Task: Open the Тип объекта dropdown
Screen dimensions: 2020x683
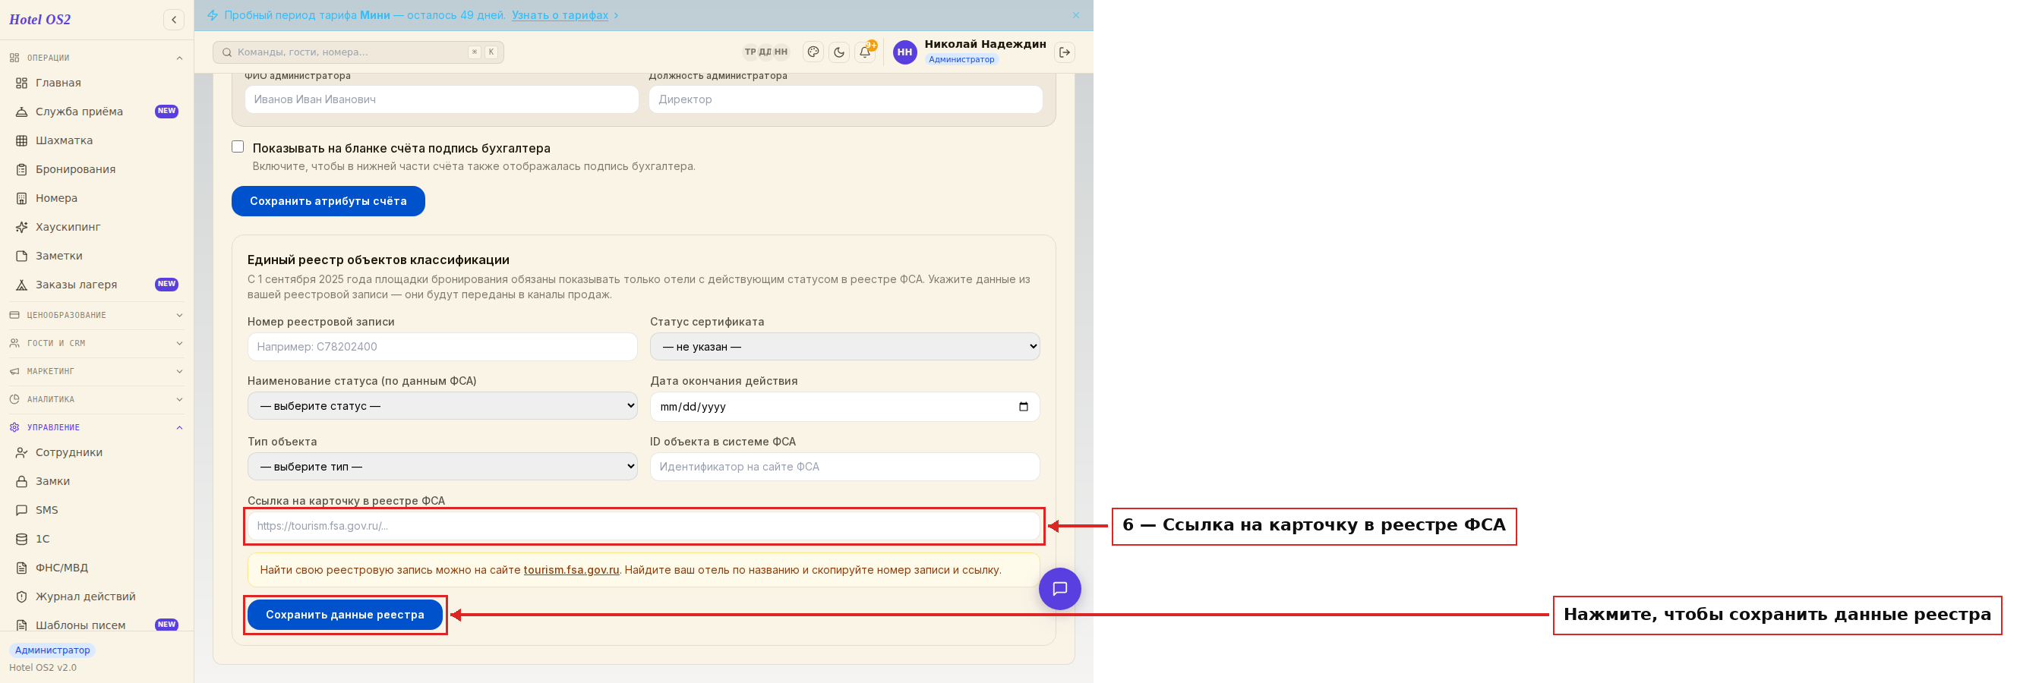Action: (x=442, y=466)
